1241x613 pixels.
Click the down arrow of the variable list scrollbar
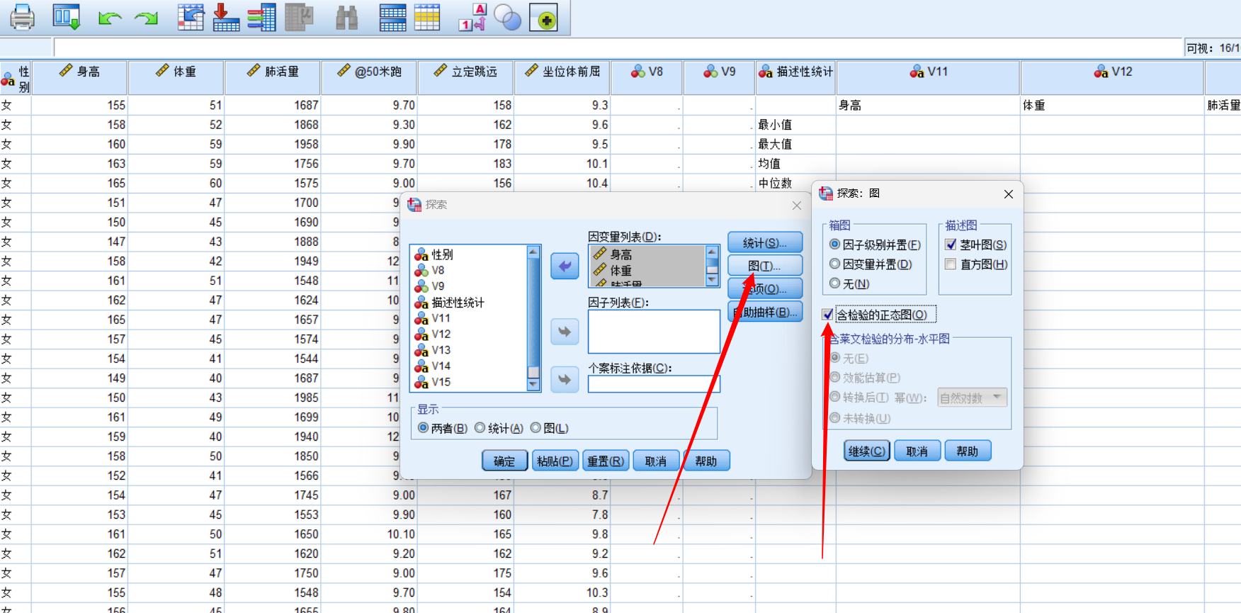[x=534, y=385]
